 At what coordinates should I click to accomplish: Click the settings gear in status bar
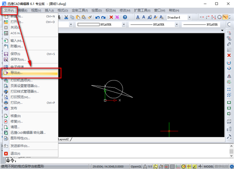click(x=232, y=167)
